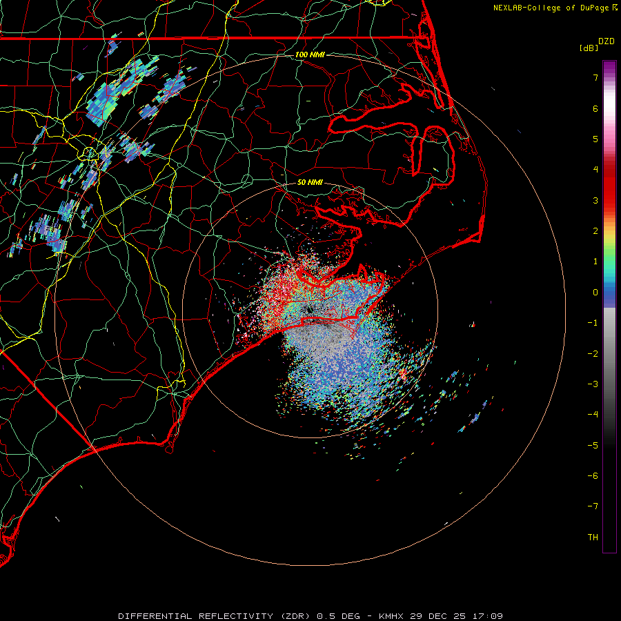Click the red band of the color bar
Viewport: 621px width, 621px height.
click(609, 186)
